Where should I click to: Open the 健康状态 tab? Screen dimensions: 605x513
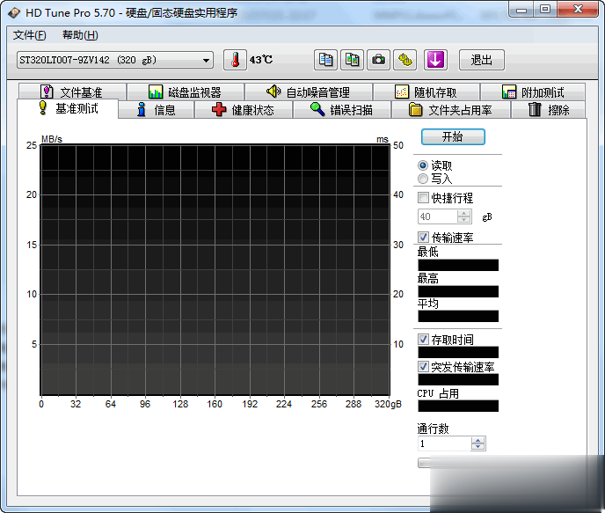(x=243, y=110)
